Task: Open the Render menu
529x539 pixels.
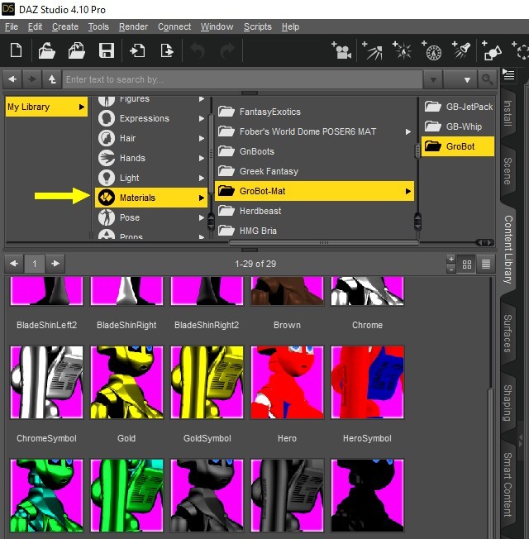Action: pos(133,26)
